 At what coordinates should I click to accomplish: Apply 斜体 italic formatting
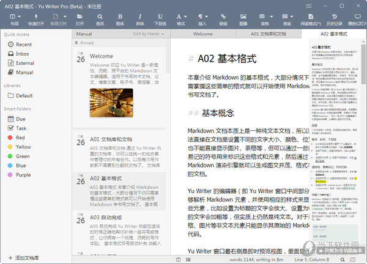click(140, 16)
